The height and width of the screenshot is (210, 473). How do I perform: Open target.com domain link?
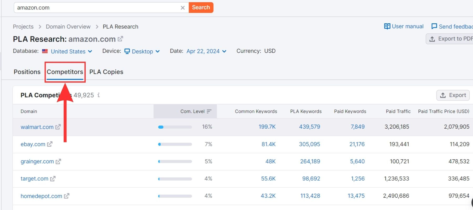tap(34, 179)
